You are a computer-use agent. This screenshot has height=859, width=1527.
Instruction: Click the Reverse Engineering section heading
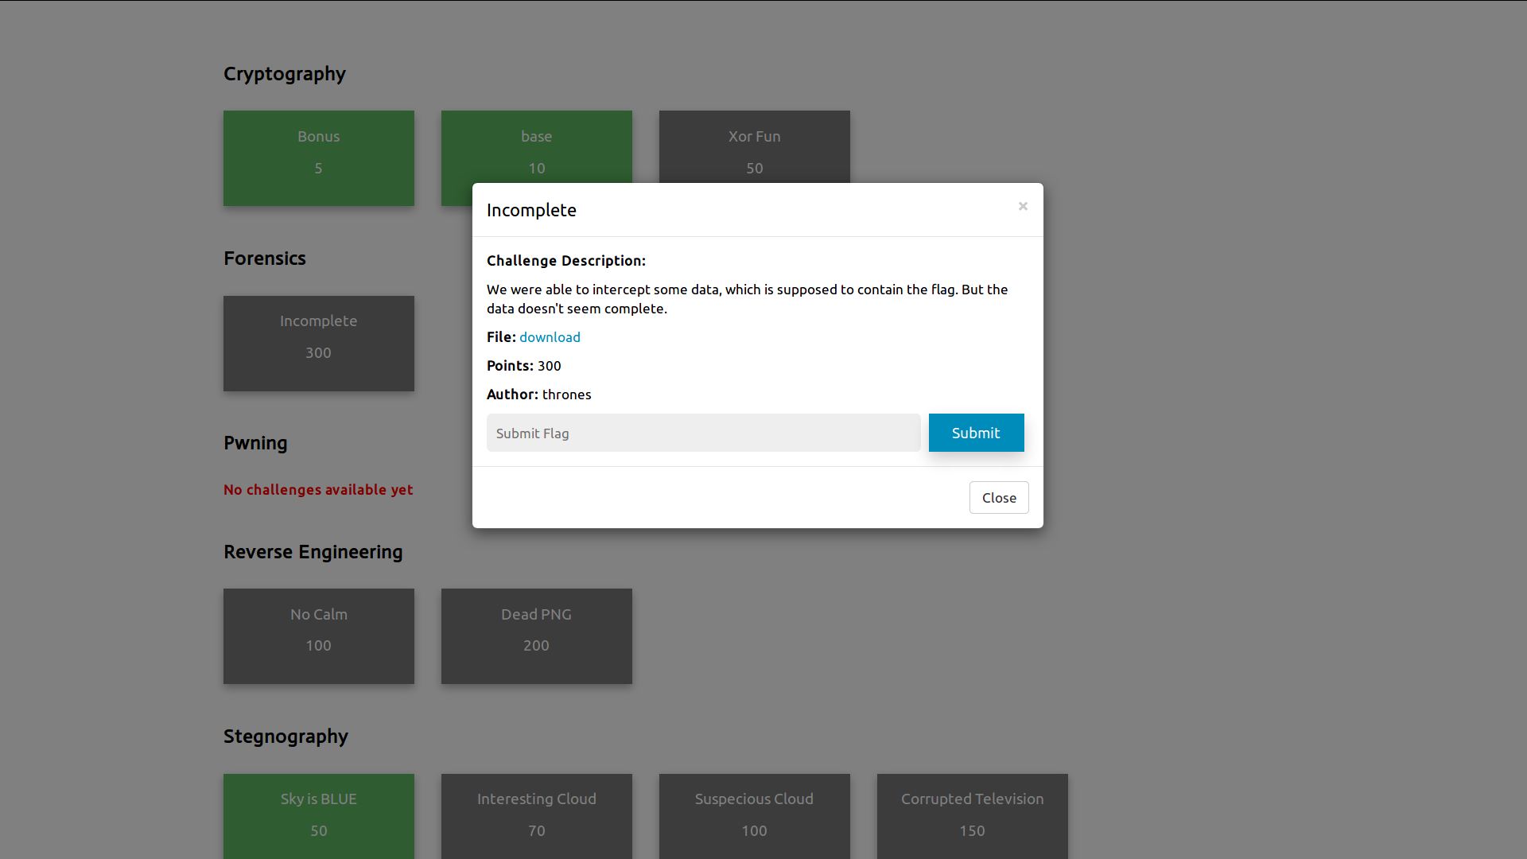(313, 552)
